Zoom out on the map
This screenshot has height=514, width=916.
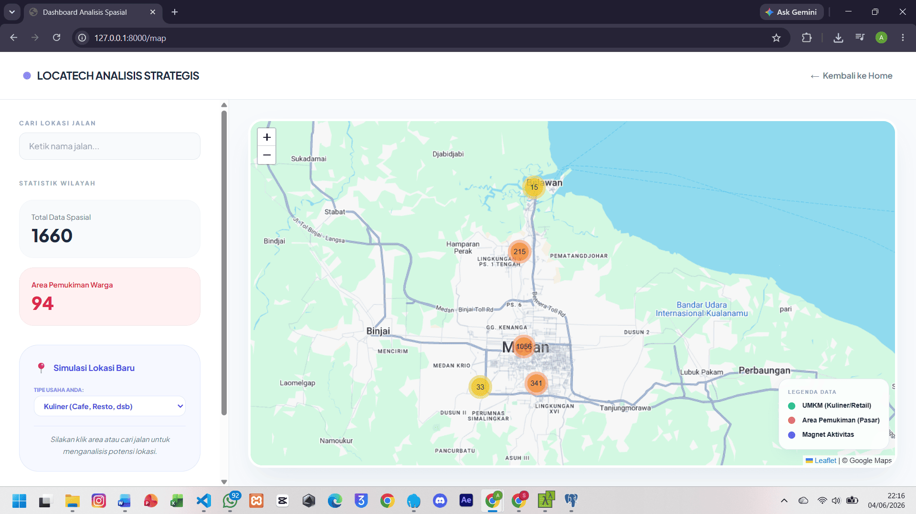[267, 155]
